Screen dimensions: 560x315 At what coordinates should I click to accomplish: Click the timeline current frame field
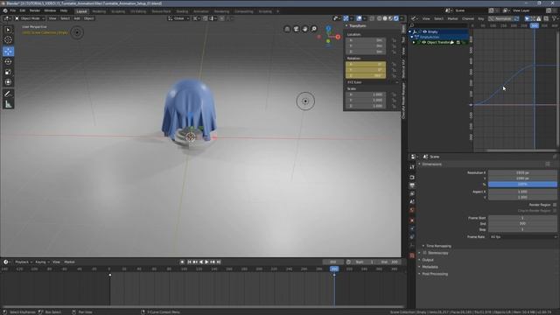coord(332,262)
